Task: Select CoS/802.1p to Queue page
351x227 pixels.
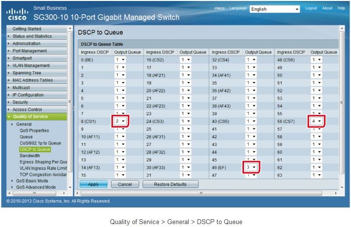Action: pos(40,143)
